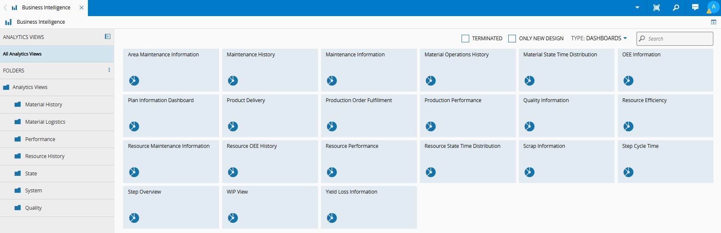
Task: Click the Step Overview pie icon
Action: 134,218
